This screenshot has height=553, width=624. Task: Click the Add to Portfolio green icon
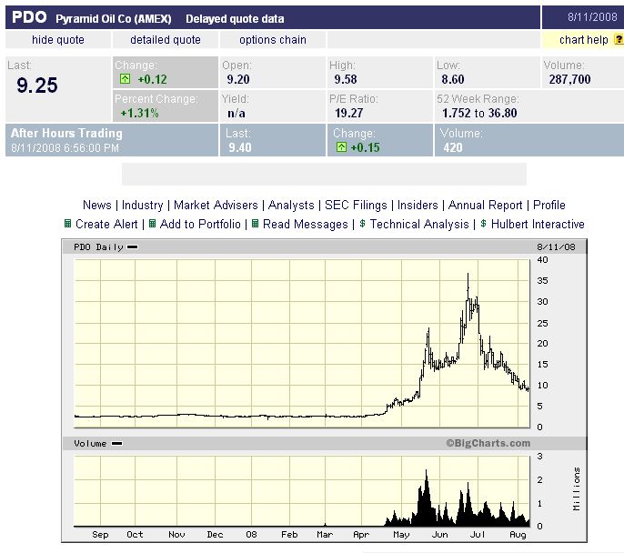tap(152, 223)
